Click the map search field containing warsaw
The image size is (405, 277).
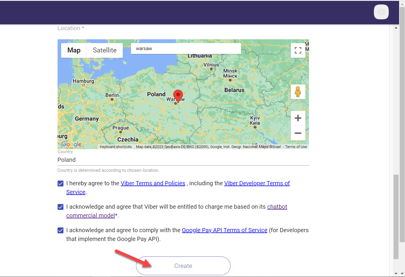point(186,49)
